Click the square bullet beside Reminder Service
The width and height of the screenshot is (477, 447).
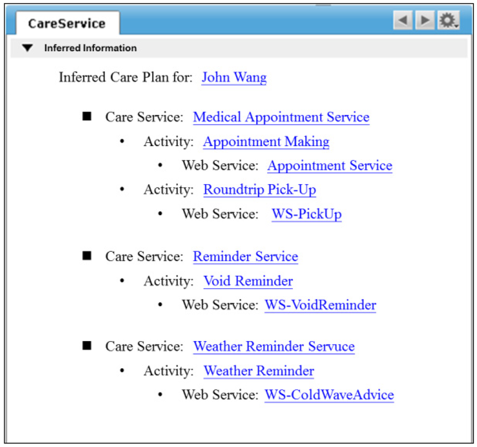click(87, 255)
